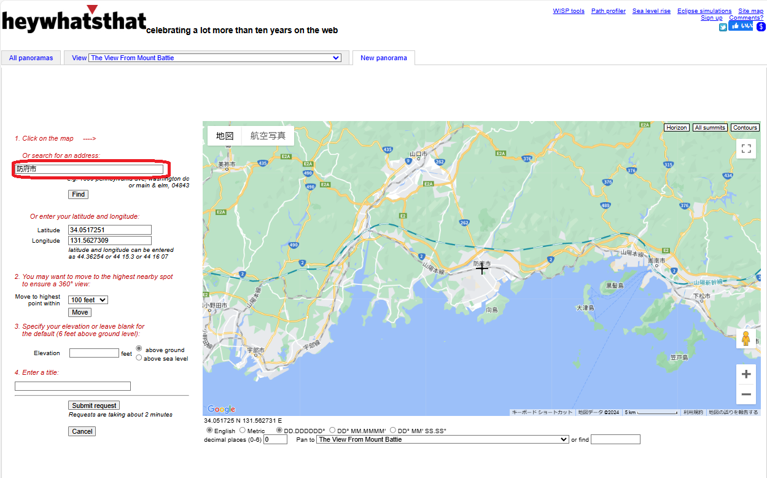Zoom in the map with plus
767x478 pixels.
[746, 374]
